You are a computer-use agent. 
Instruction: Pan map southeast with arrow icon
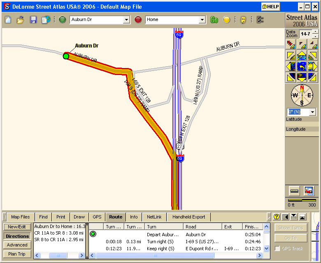[x=313, y=77]
